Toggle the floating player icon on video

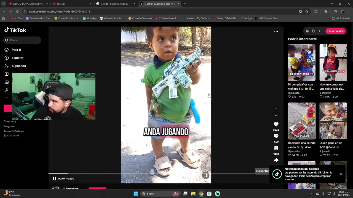click(x=205, y=175)
